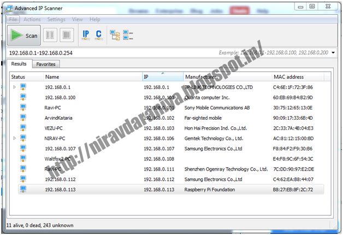Image resolution: width=343 pixels, height=235 pixels.
Task: Click the computer icon for ArvindKataria
Action: click(x=23, y=117)
